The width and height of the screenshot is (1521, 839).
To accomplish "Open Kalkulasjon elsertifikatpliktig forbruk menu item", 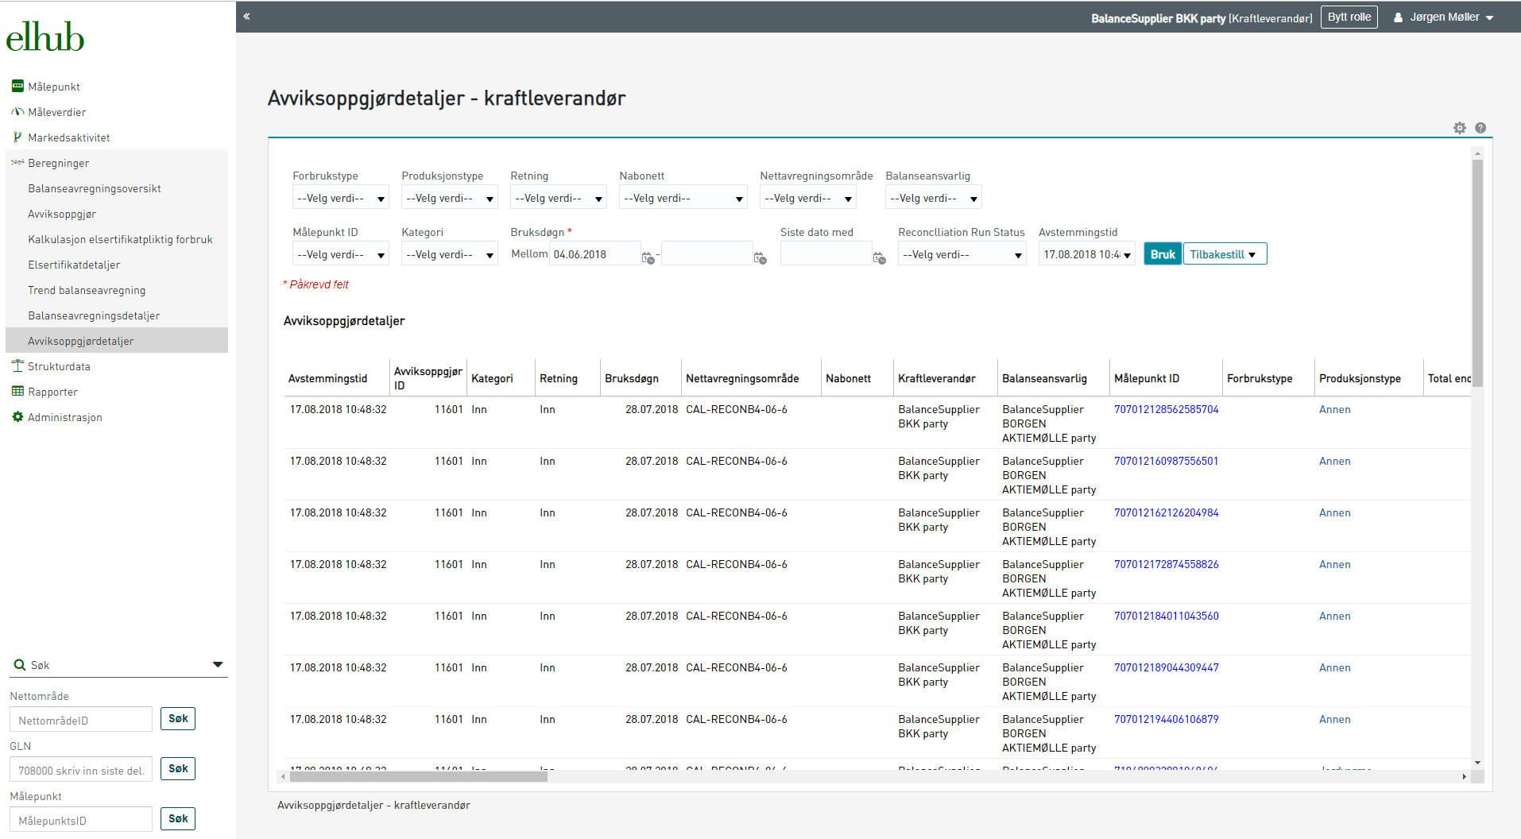I will [x=120, y=239].
